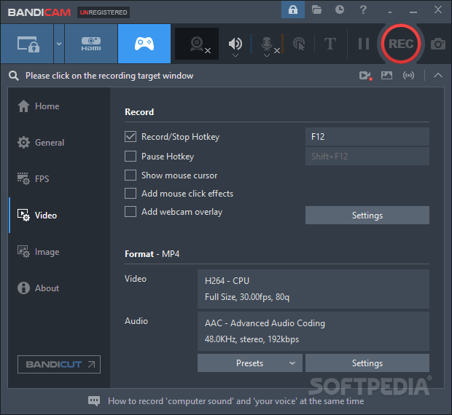452x415 pixels.
Task: Open the Format section Settings button
Action: tap(367, 363)
